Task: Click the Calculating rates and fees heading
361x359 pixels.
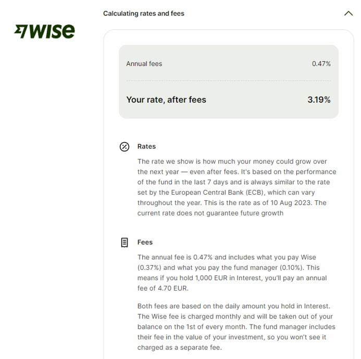Action: (x=144, y=14)
